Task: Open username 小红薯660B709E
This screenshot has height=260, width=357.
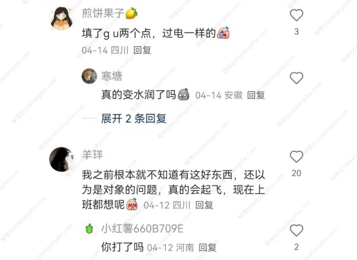Action: pyautogui.click(x=142, y=229)
